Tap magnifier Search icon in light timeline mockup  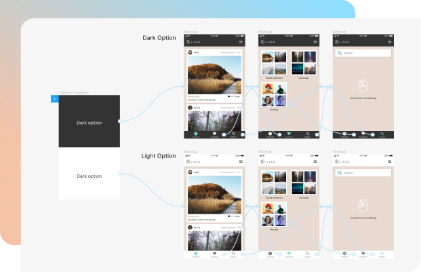click(233, 253)
